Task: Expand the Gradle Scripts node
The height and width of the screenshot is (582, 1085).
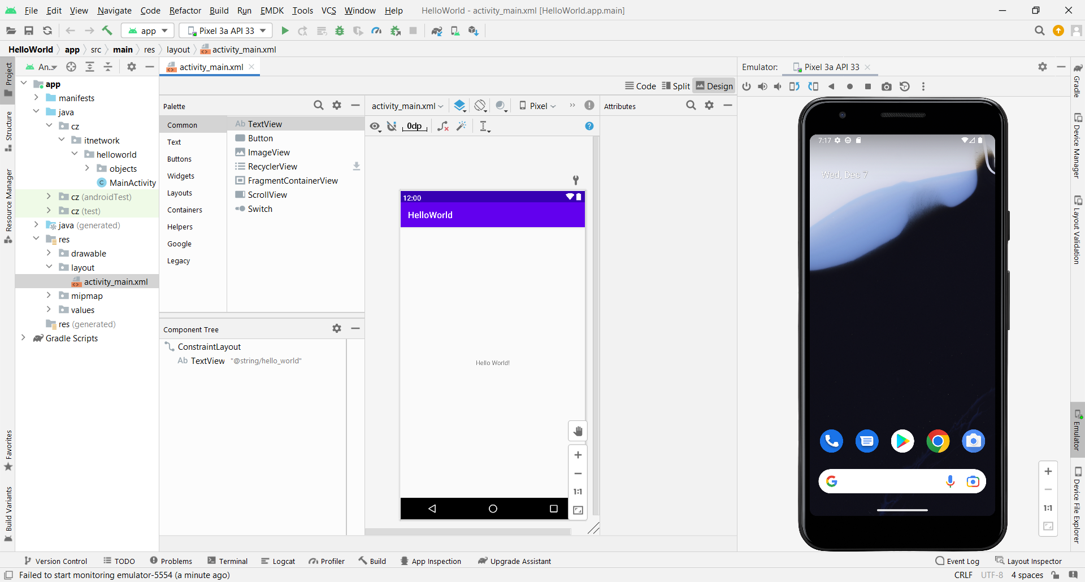Action: [23, 338]
